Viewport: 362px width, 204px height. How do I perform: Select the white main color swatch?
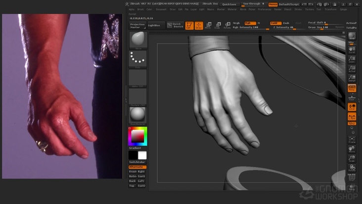pyautogui.click(x=142, y=155)
